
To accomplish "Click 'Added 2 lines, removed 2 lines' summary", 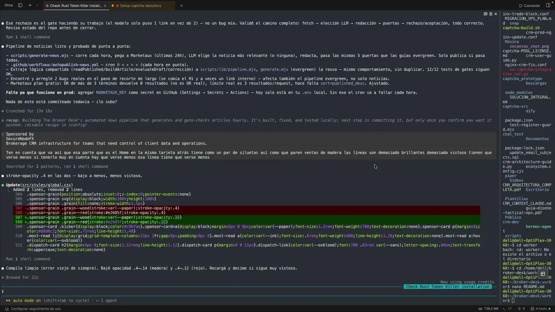I will [x=48, y=190].
